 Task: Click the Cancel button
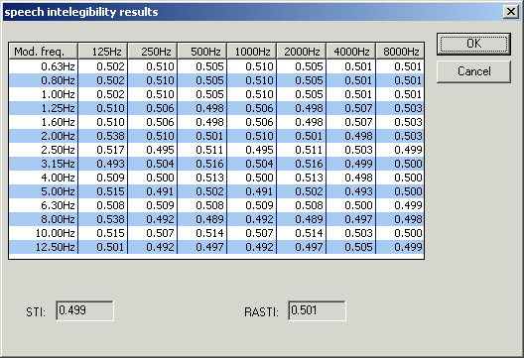(473, 71)
